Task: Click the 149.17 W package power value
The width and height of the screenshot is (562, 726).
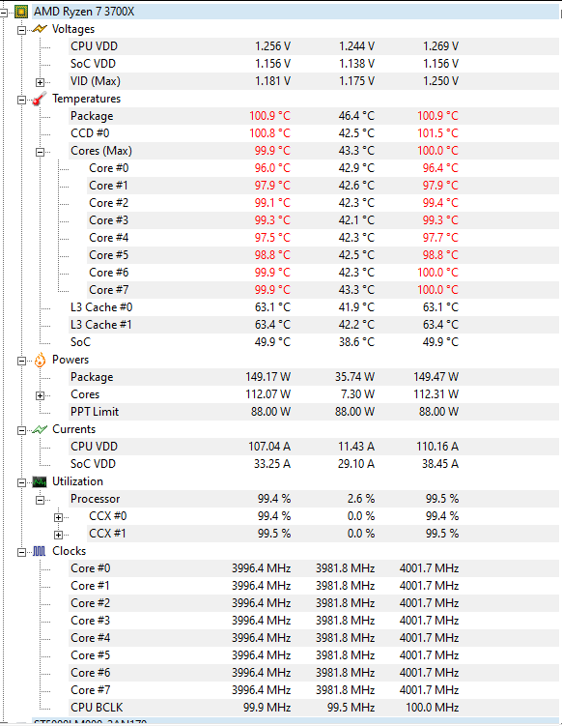Action: click(267, 377)
